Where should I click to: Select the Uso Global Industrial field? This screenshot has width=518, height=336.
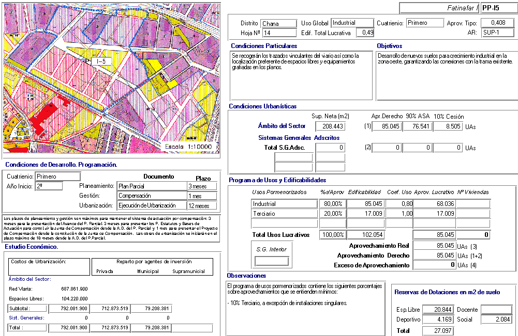(x=352, y=23)
